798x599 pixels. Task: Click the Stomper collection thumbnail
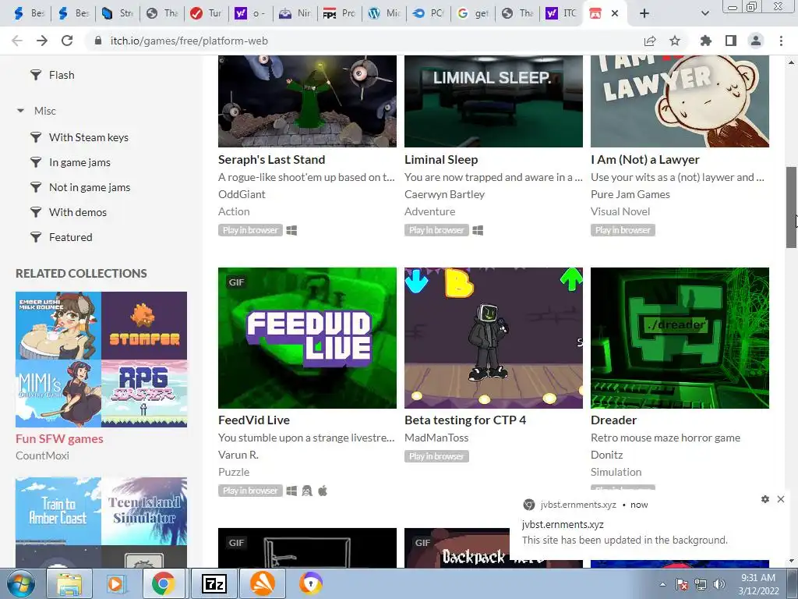(144, 325)
